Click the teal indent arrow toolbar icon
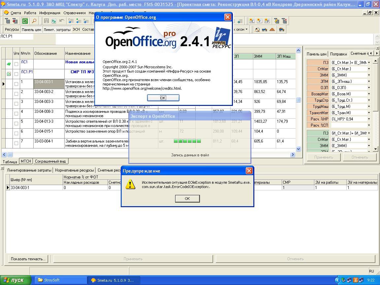This screenshot has height=285, width=380. point(240,21)
